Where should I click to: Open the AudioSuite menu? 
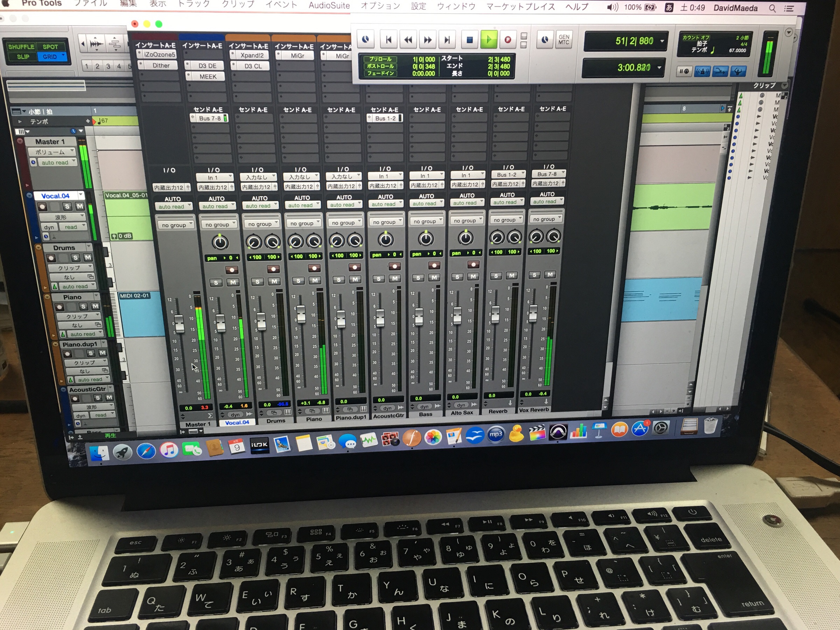click(x=329, y=5)
